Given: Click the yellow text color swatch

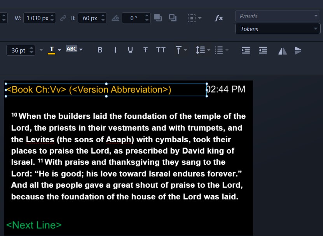Looking at the screenshot, I should 51,50.
